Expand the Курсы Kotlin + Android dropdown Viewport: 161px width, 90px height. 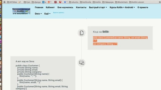point(122,7)
